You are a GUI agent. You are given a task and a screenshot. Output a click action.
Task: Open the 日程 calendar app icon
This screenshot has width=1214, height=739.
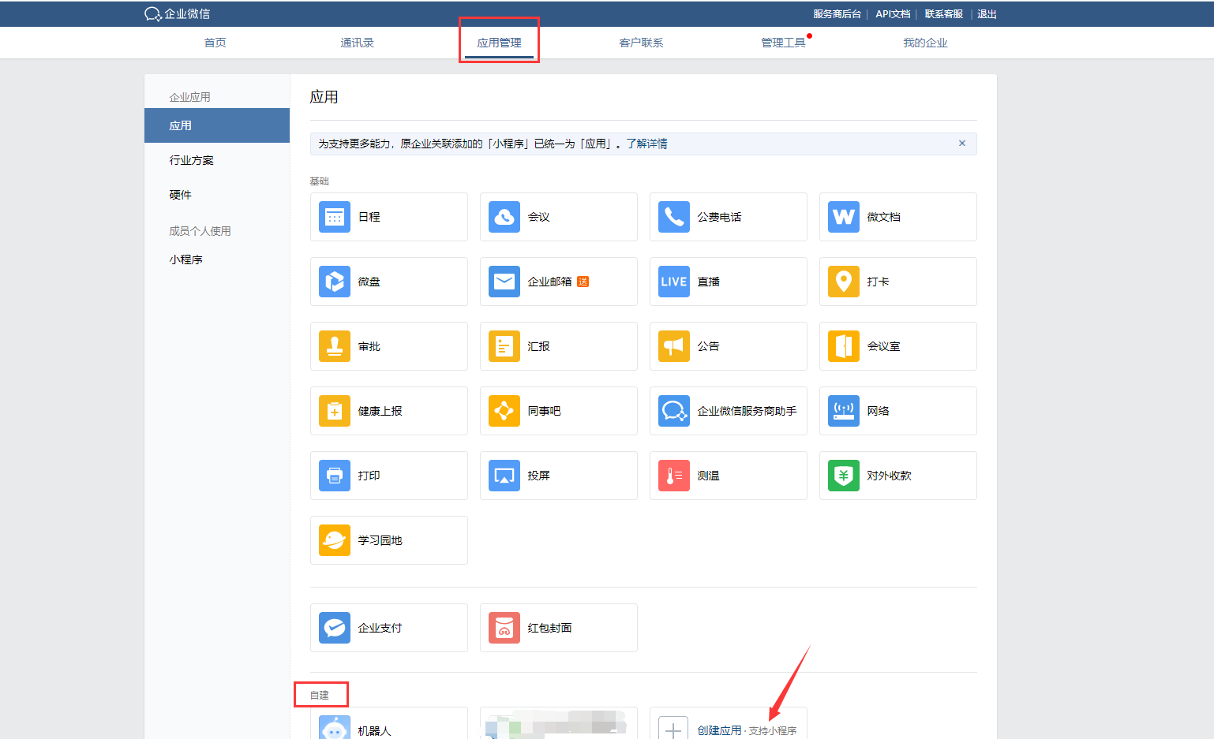point(335,217)
